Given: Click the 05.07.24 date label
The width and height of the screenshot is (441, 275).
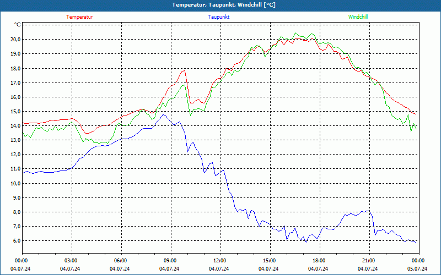Looking at the screenshot, I should tap(417, 269).
